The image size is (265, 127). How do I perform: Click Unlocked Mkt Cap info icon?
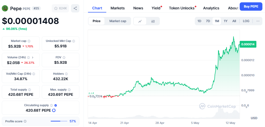point(74,41)
